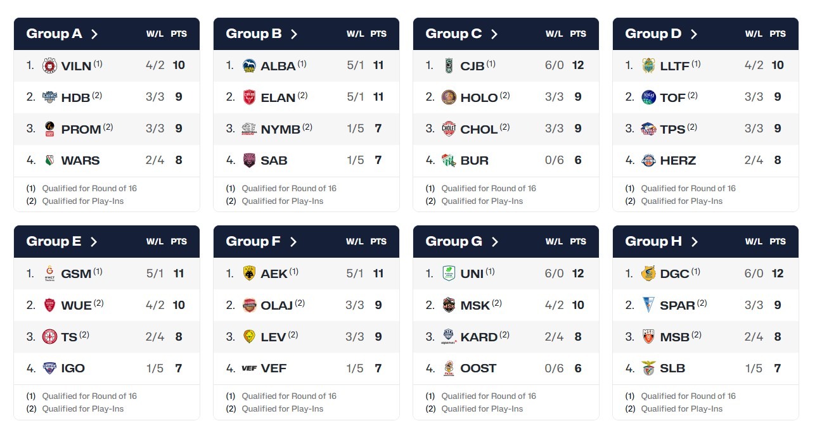
Task: Open the ELAN team name link
Action: tap(278, 98)
